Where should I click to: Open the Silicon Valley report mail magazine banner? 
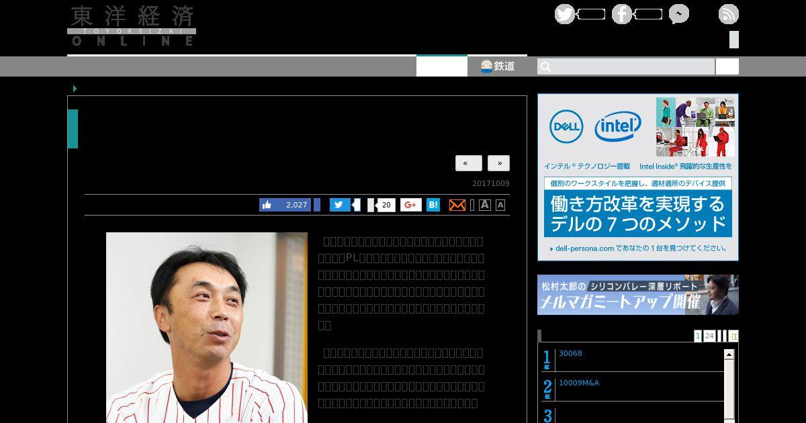click(638, 295)
